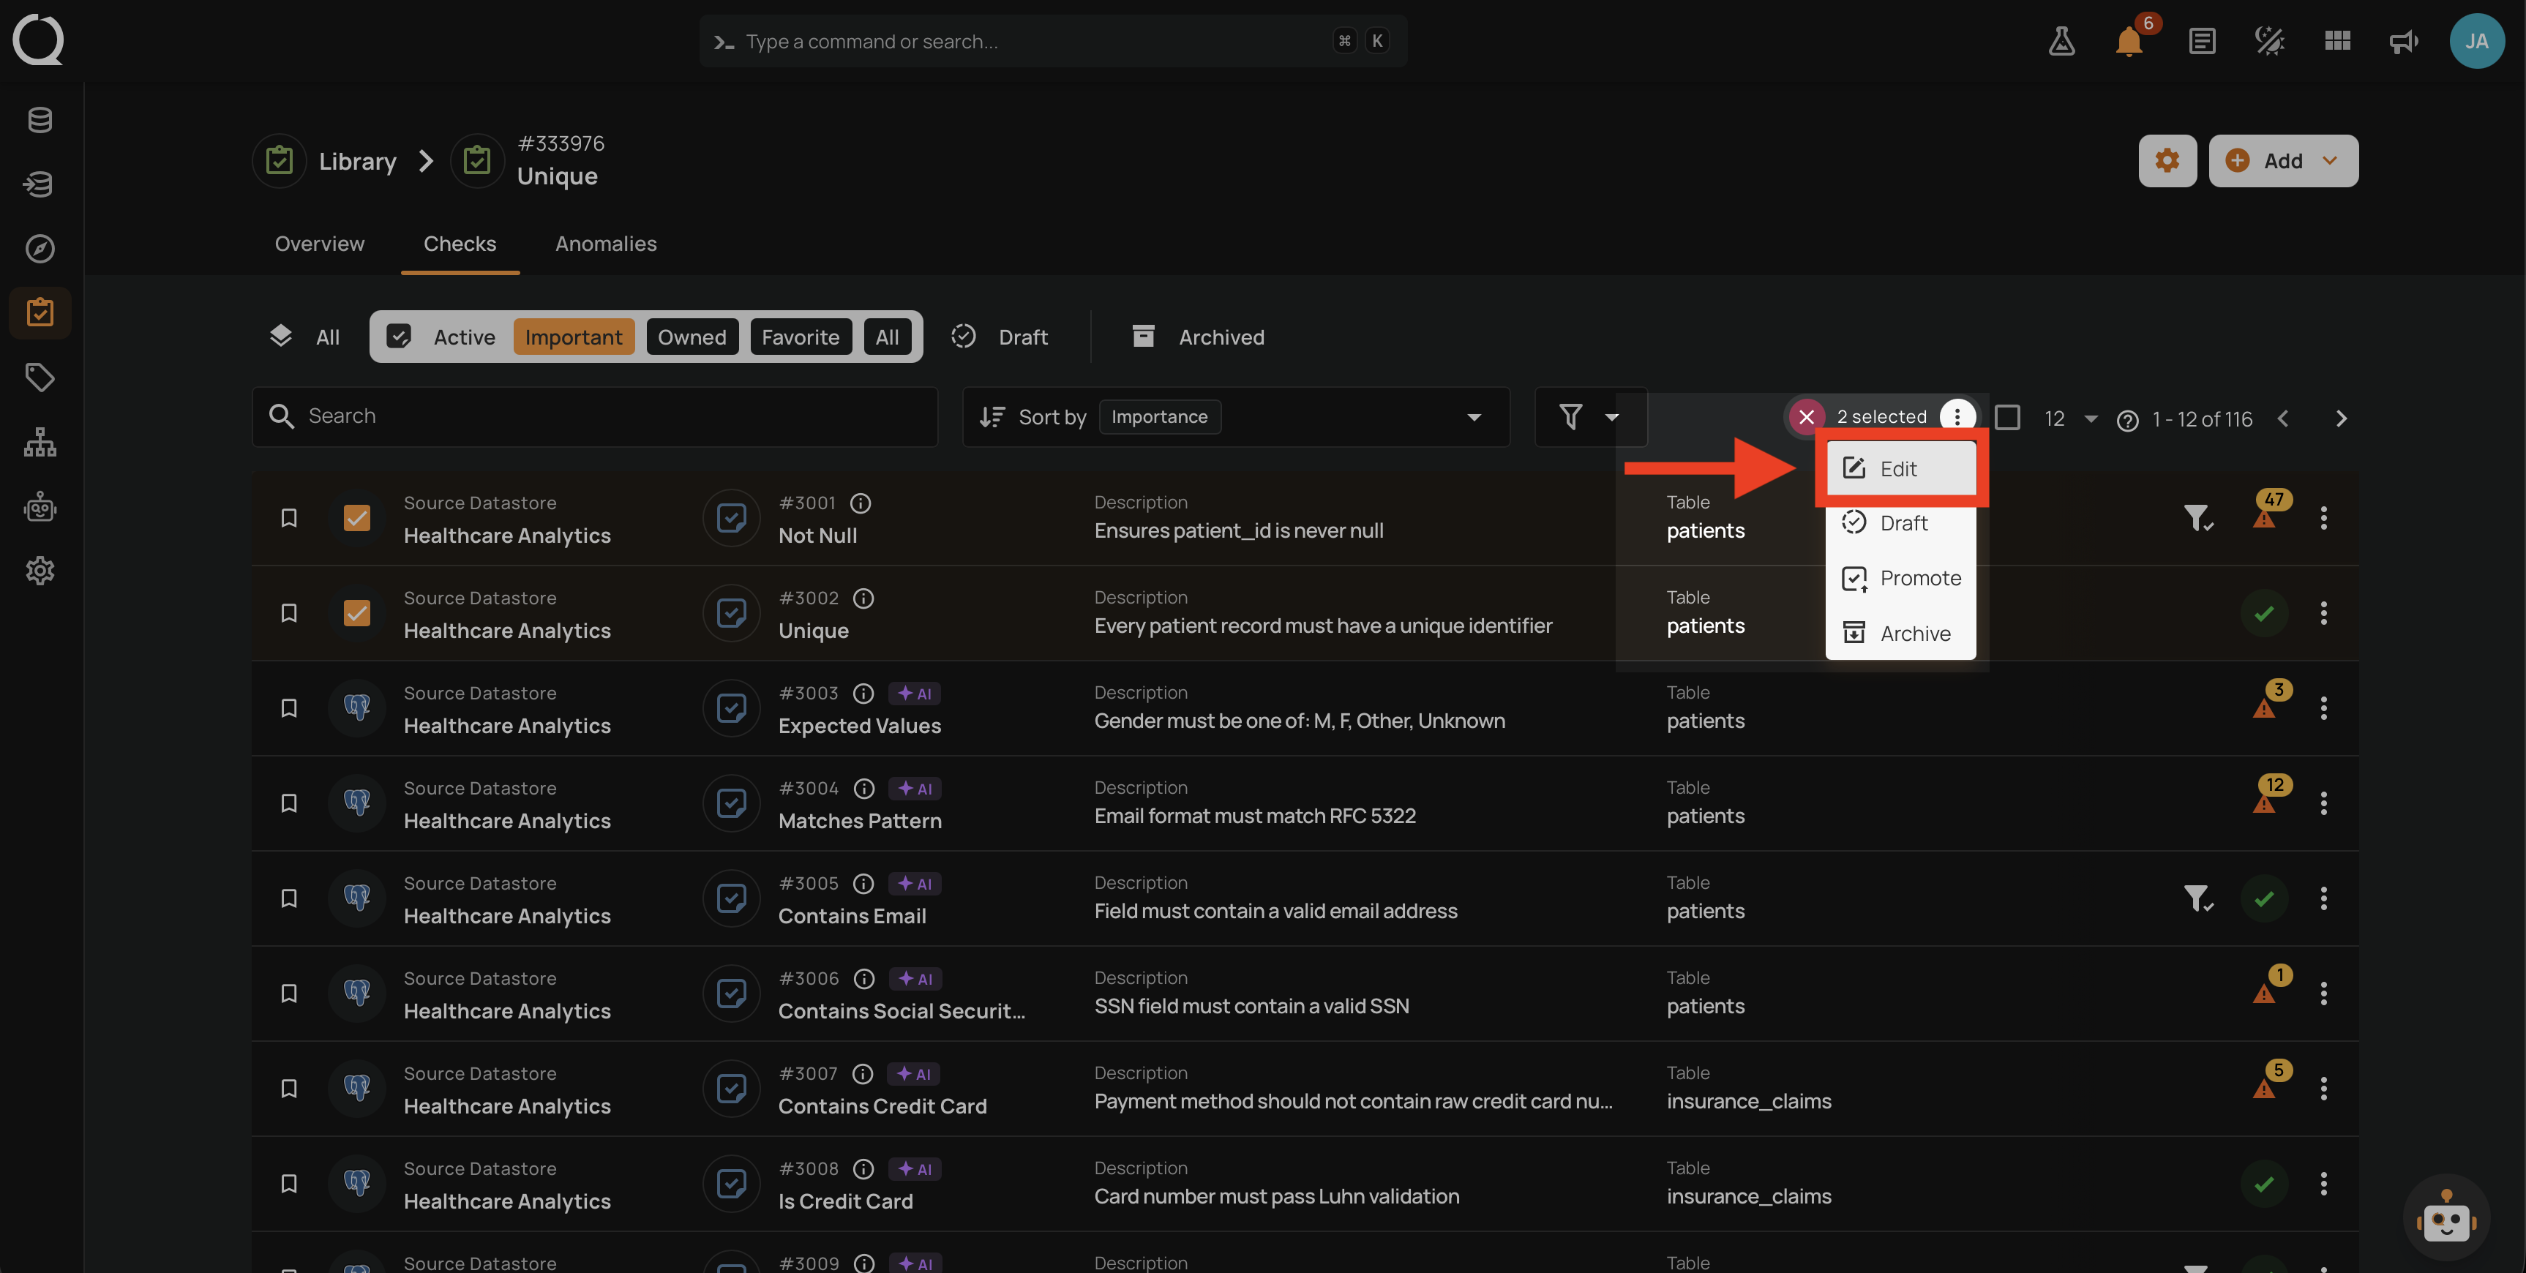The image size is (2526, 1273).
Task: Show info for check #3002
Action: click(863, 598)
